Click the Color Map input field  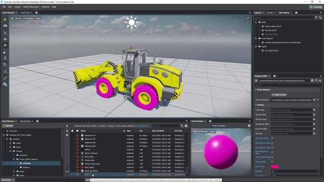292,110
